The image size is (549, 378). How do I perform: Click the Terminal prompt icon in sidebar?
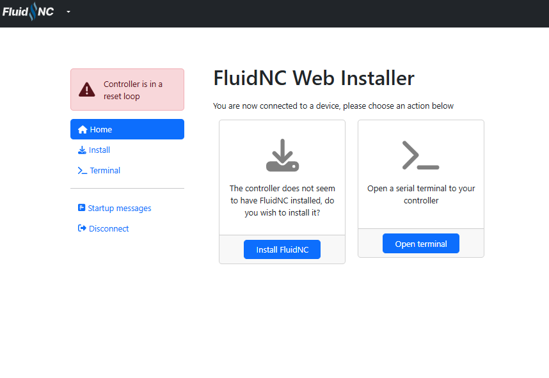point(82,171)
